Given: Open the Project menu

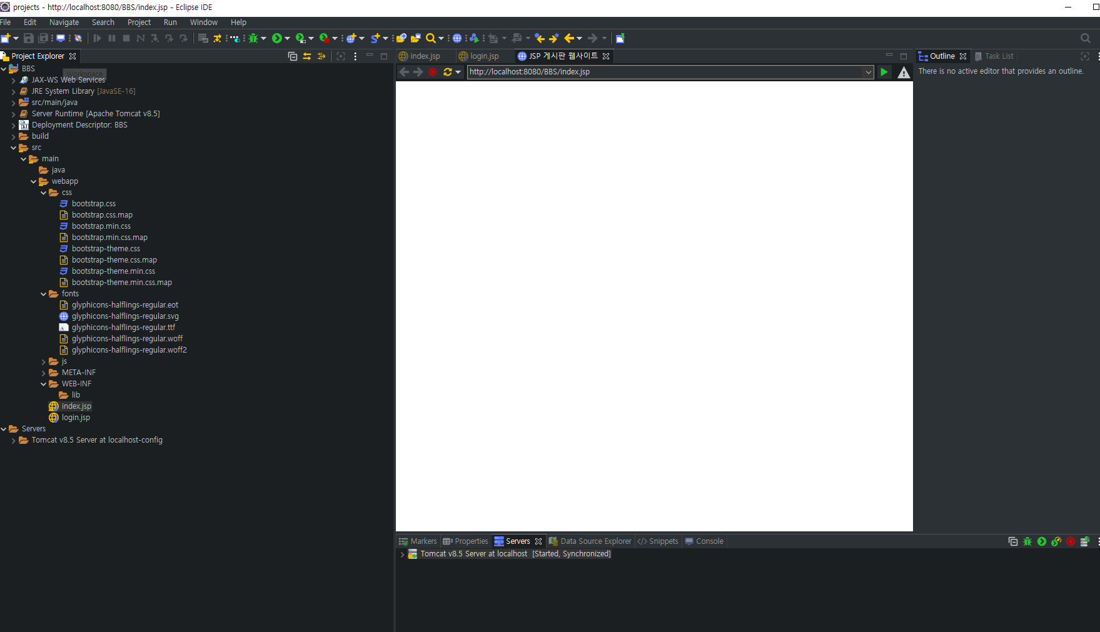Looking at the screenshot, I should click(x=139, y=23).
